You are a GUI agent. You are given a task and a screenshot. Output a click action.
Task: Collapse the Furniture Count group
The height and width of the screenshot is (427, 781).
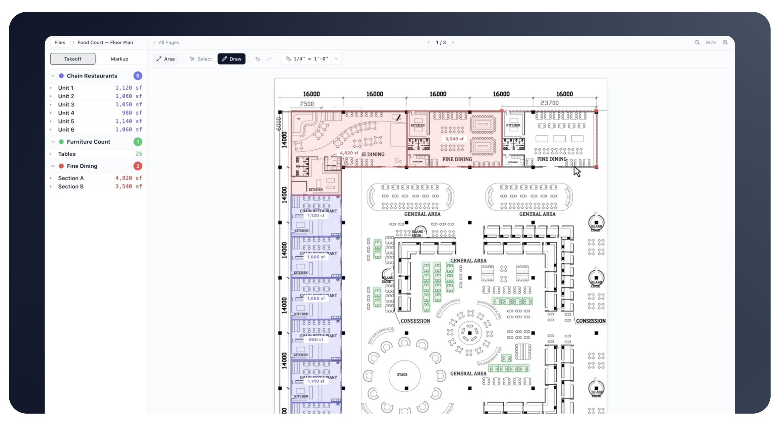coord(53,142)
